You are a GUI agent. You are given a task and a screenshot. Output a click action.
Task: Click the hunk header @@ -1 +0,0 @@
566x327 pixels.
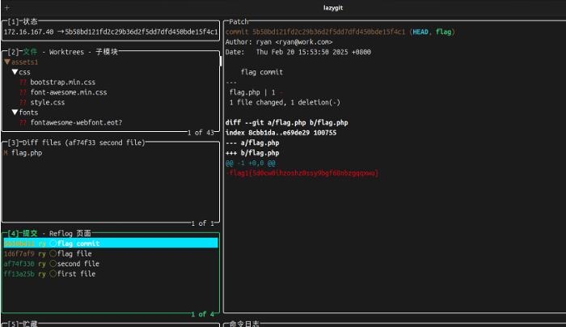pos(250,163)
